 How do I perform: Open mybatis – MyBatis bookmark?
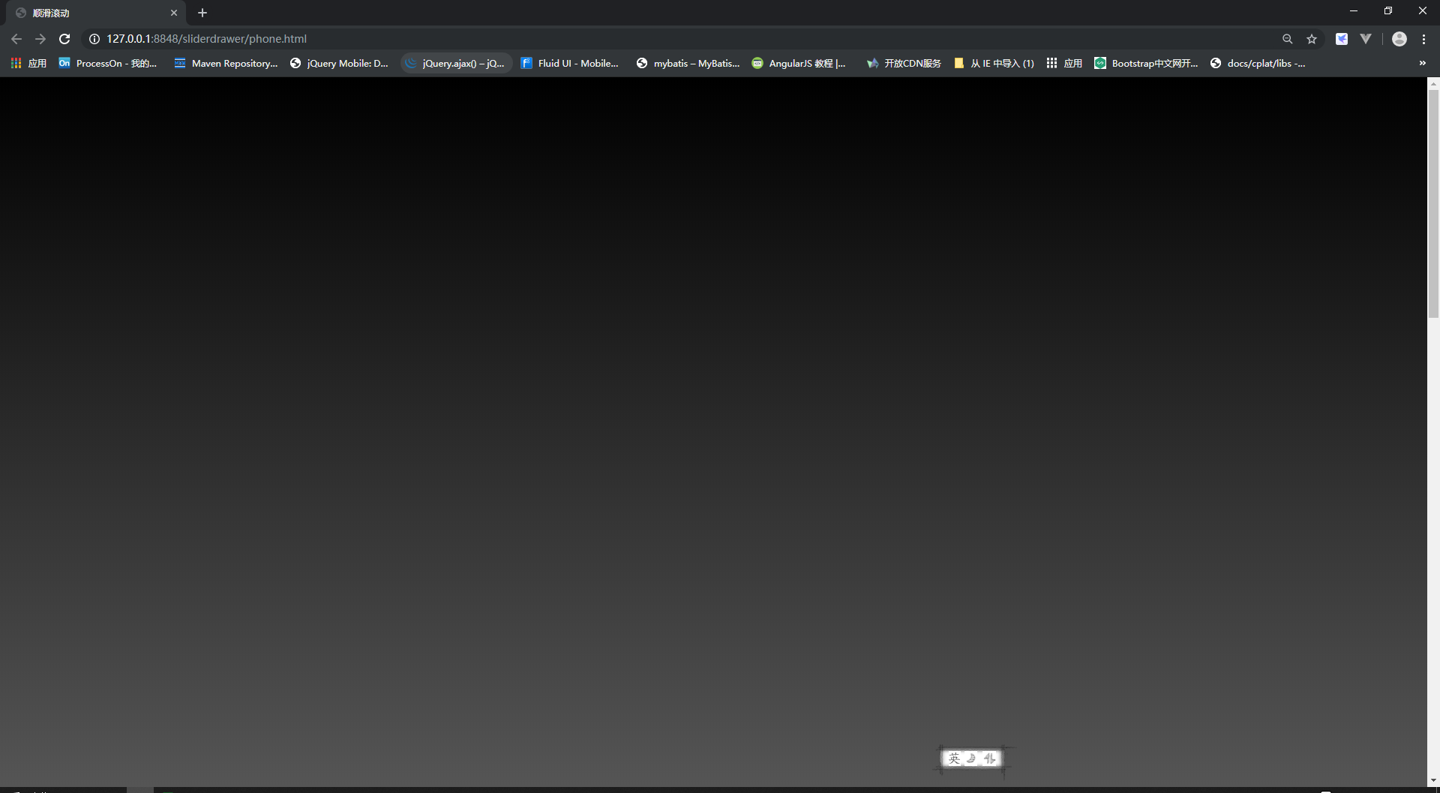coord(688,64)
